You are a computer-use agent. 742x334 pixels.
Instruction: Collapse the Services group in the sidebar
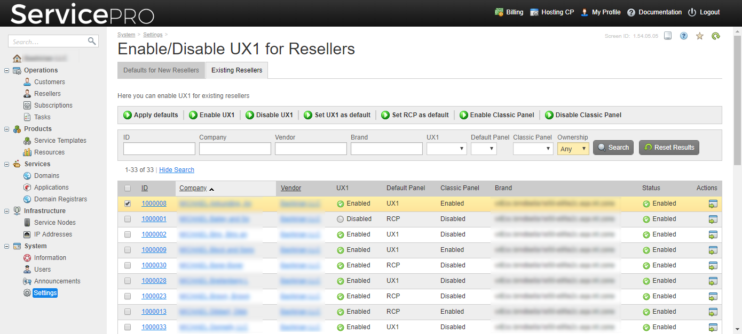point(6,164)
